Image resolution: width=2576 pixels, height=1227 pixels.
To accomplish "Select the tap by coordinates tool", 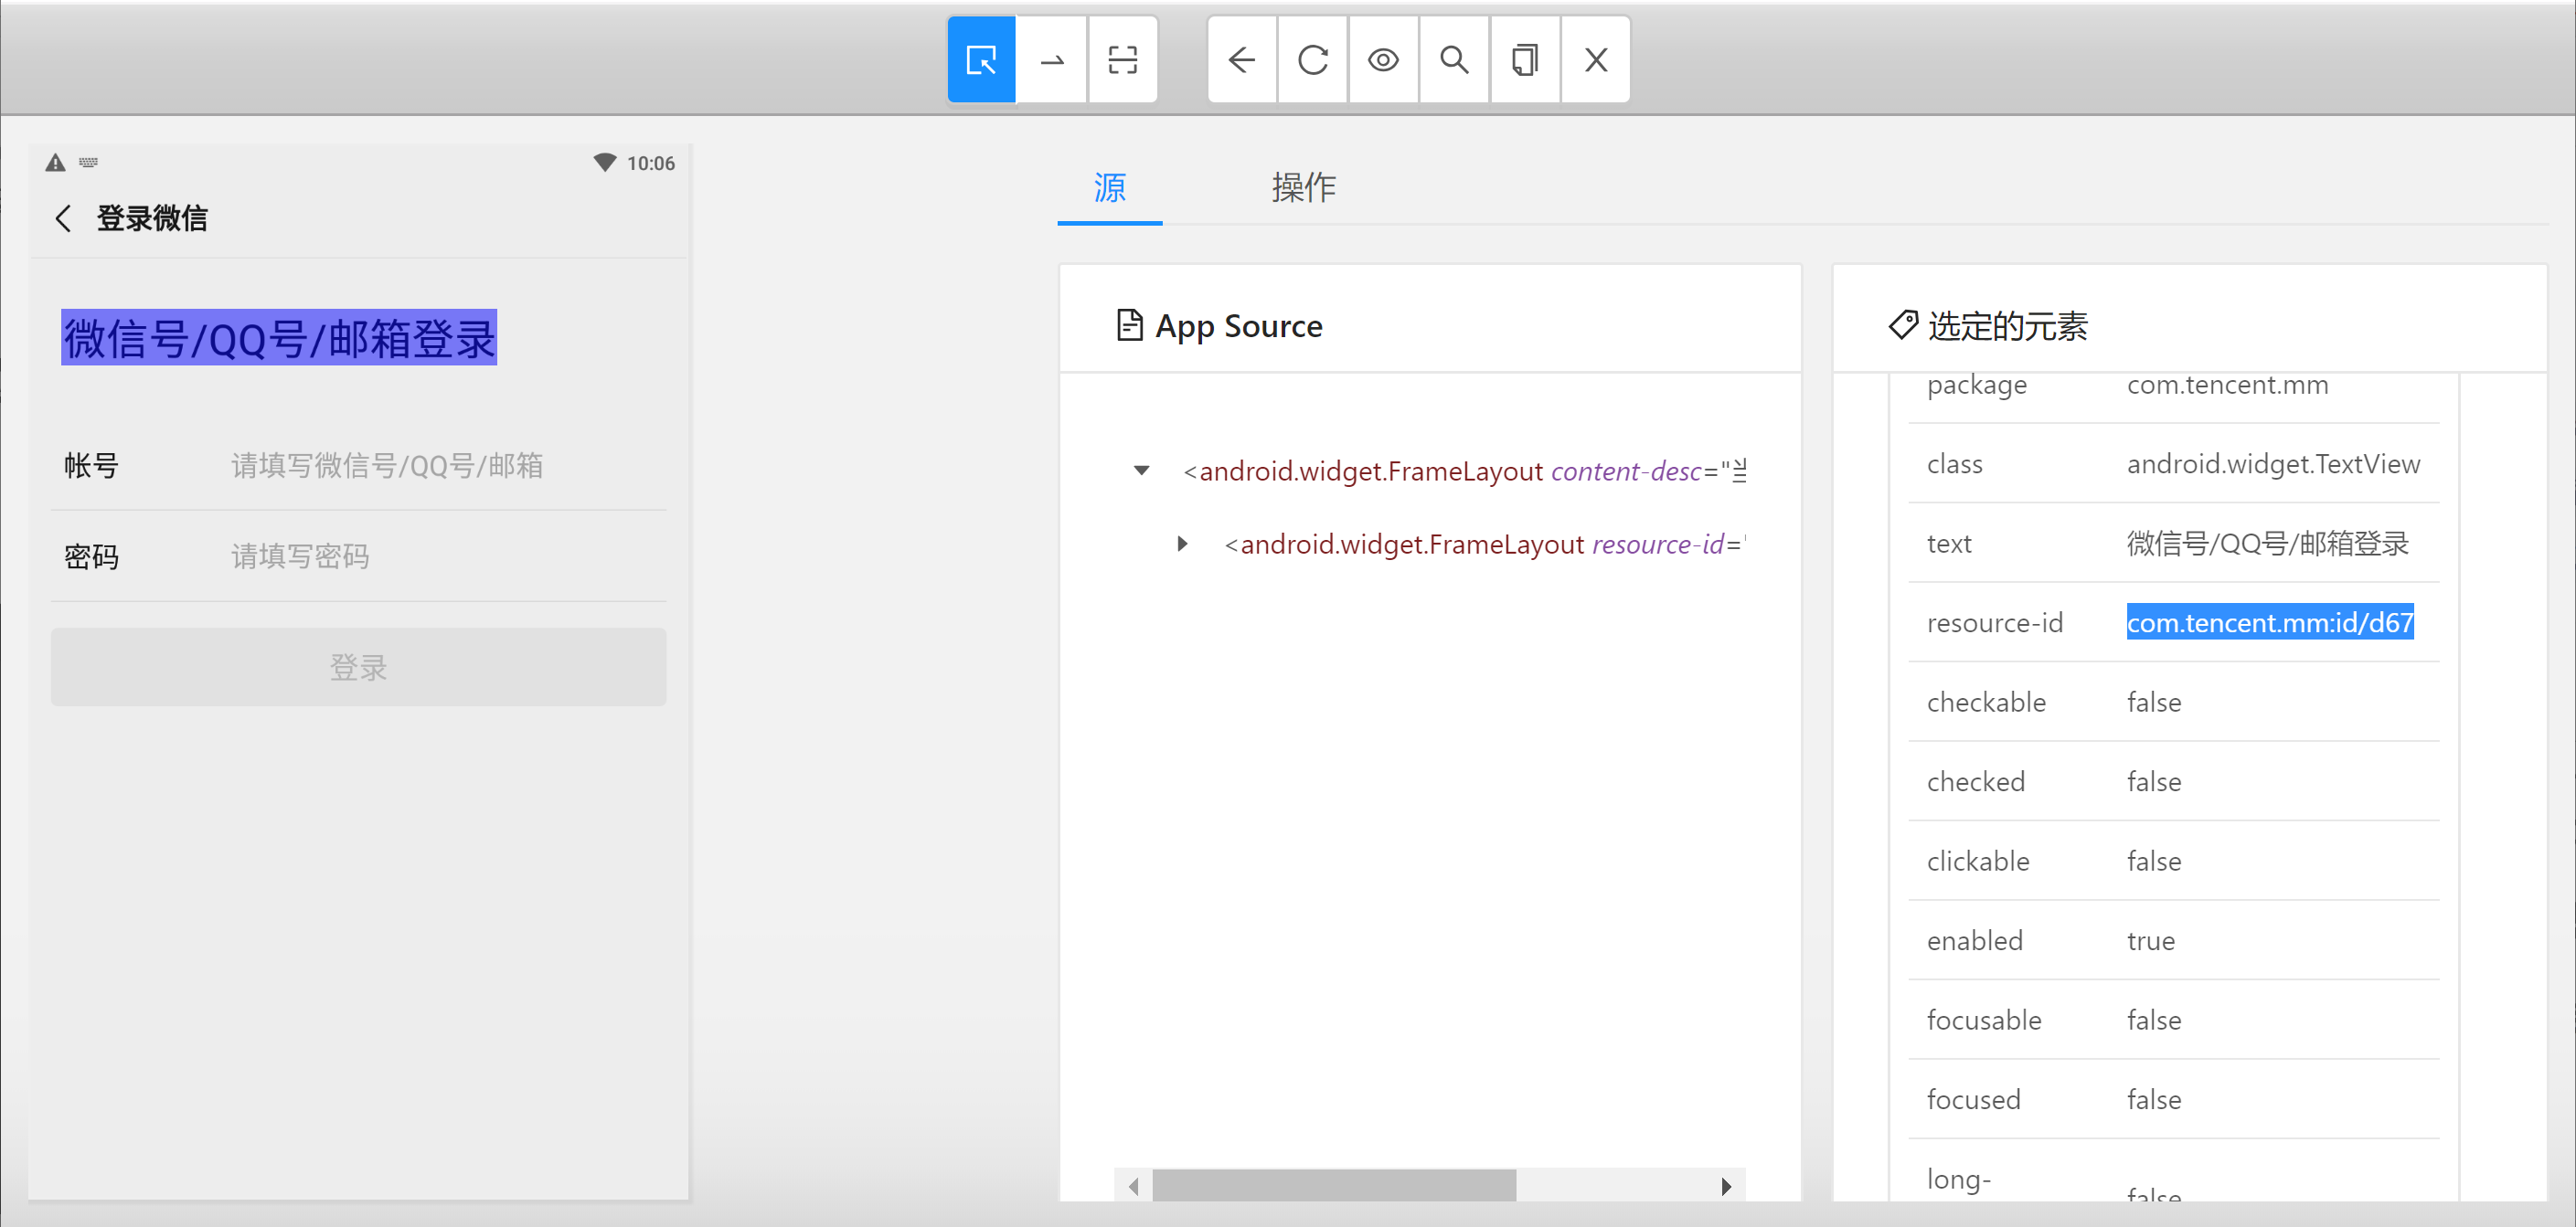I will coord(1123,60).
